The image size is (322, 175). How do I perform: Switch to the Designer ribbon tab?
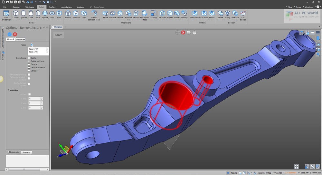pyautogui.click(x=16, y=7)
